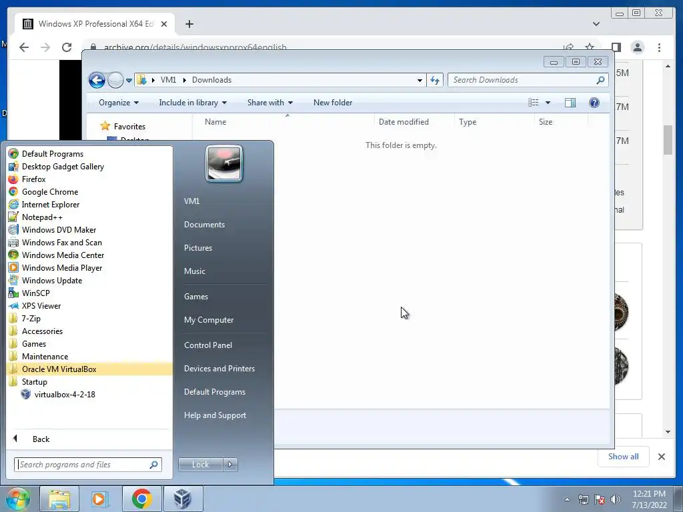Open Devices and Printers
Viewport: 683px width, 512px height.
[219, 368]
